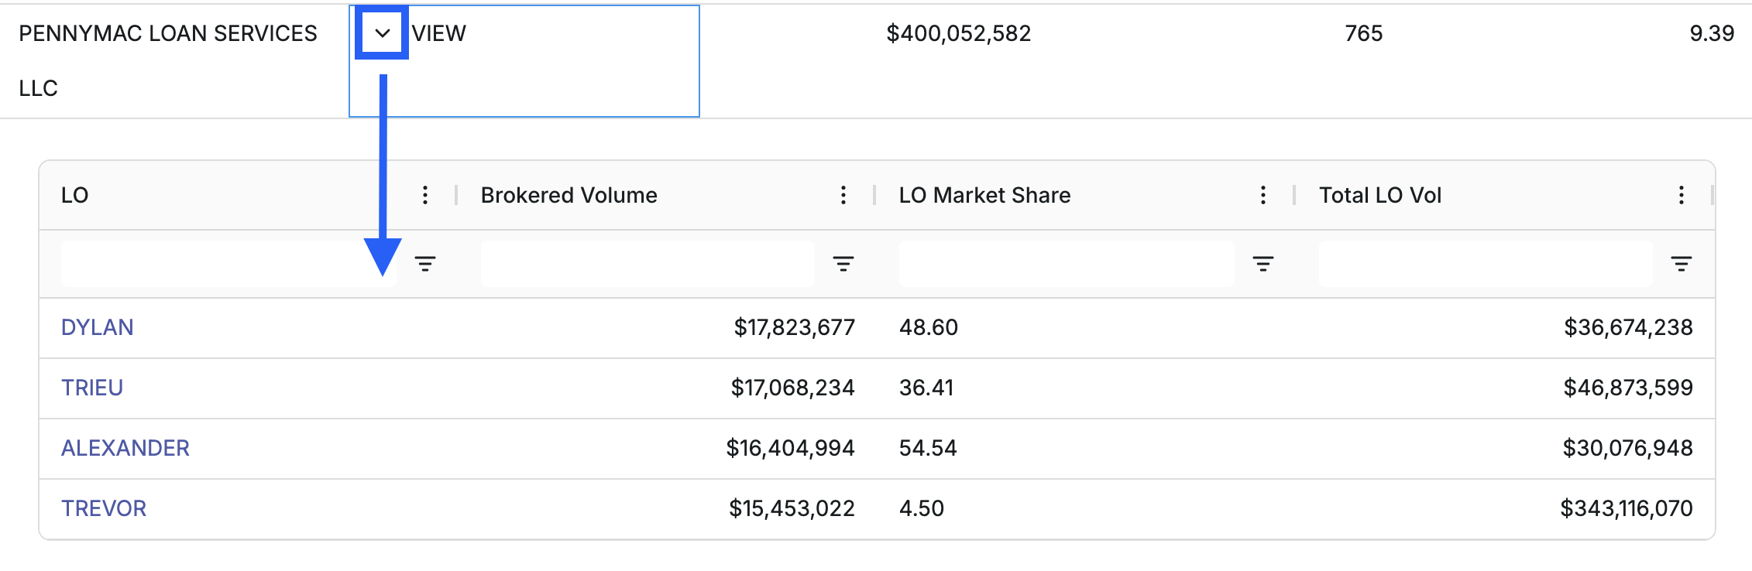The height and width of the screenshot is (571, 1752).
Task: Select the $400,052,582 volume cell
Action: point(959,33)
